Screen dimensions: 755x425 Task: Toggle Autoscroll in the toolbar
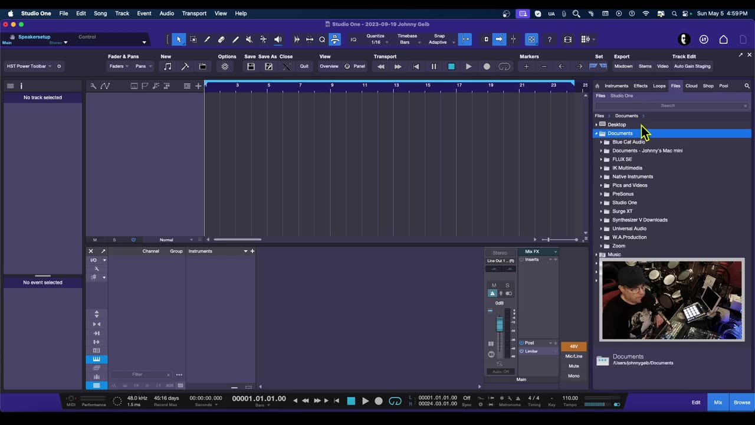pos(499,40)
